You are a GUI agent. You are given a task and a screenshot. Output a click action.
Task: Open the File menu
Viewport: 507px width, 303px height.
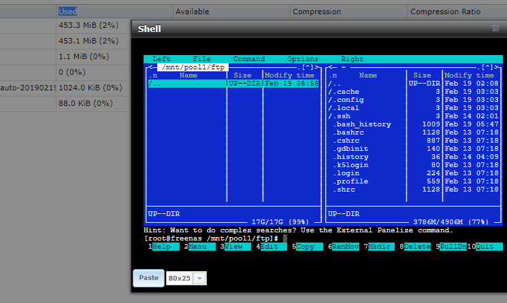coord(201,59)
